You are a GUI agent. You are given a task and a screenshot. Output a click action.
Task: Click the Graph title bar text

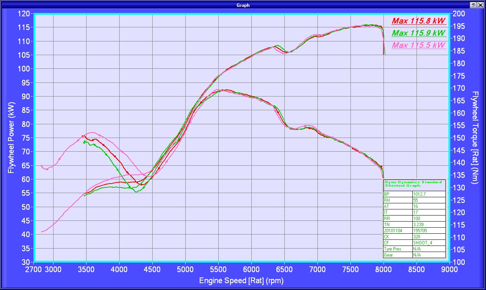click(243, 5)
